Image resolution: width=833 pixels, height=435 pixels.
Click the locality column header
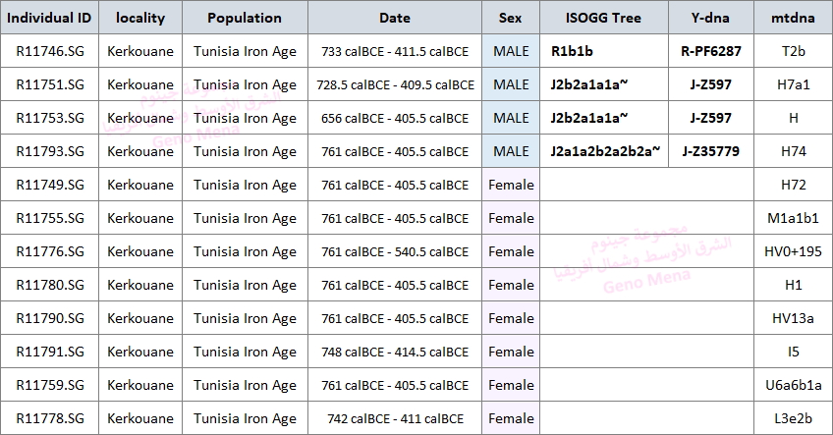pyautogui.click(x=140, y=18)
